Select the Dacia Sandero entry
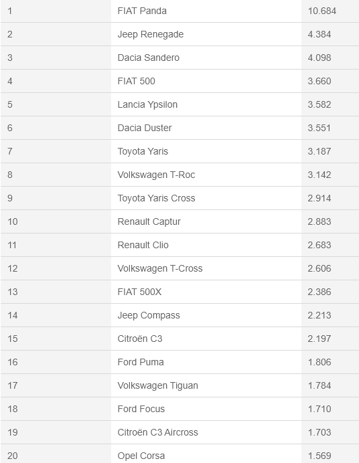Viewport: 359px width, 463px height. click(148, 58)
